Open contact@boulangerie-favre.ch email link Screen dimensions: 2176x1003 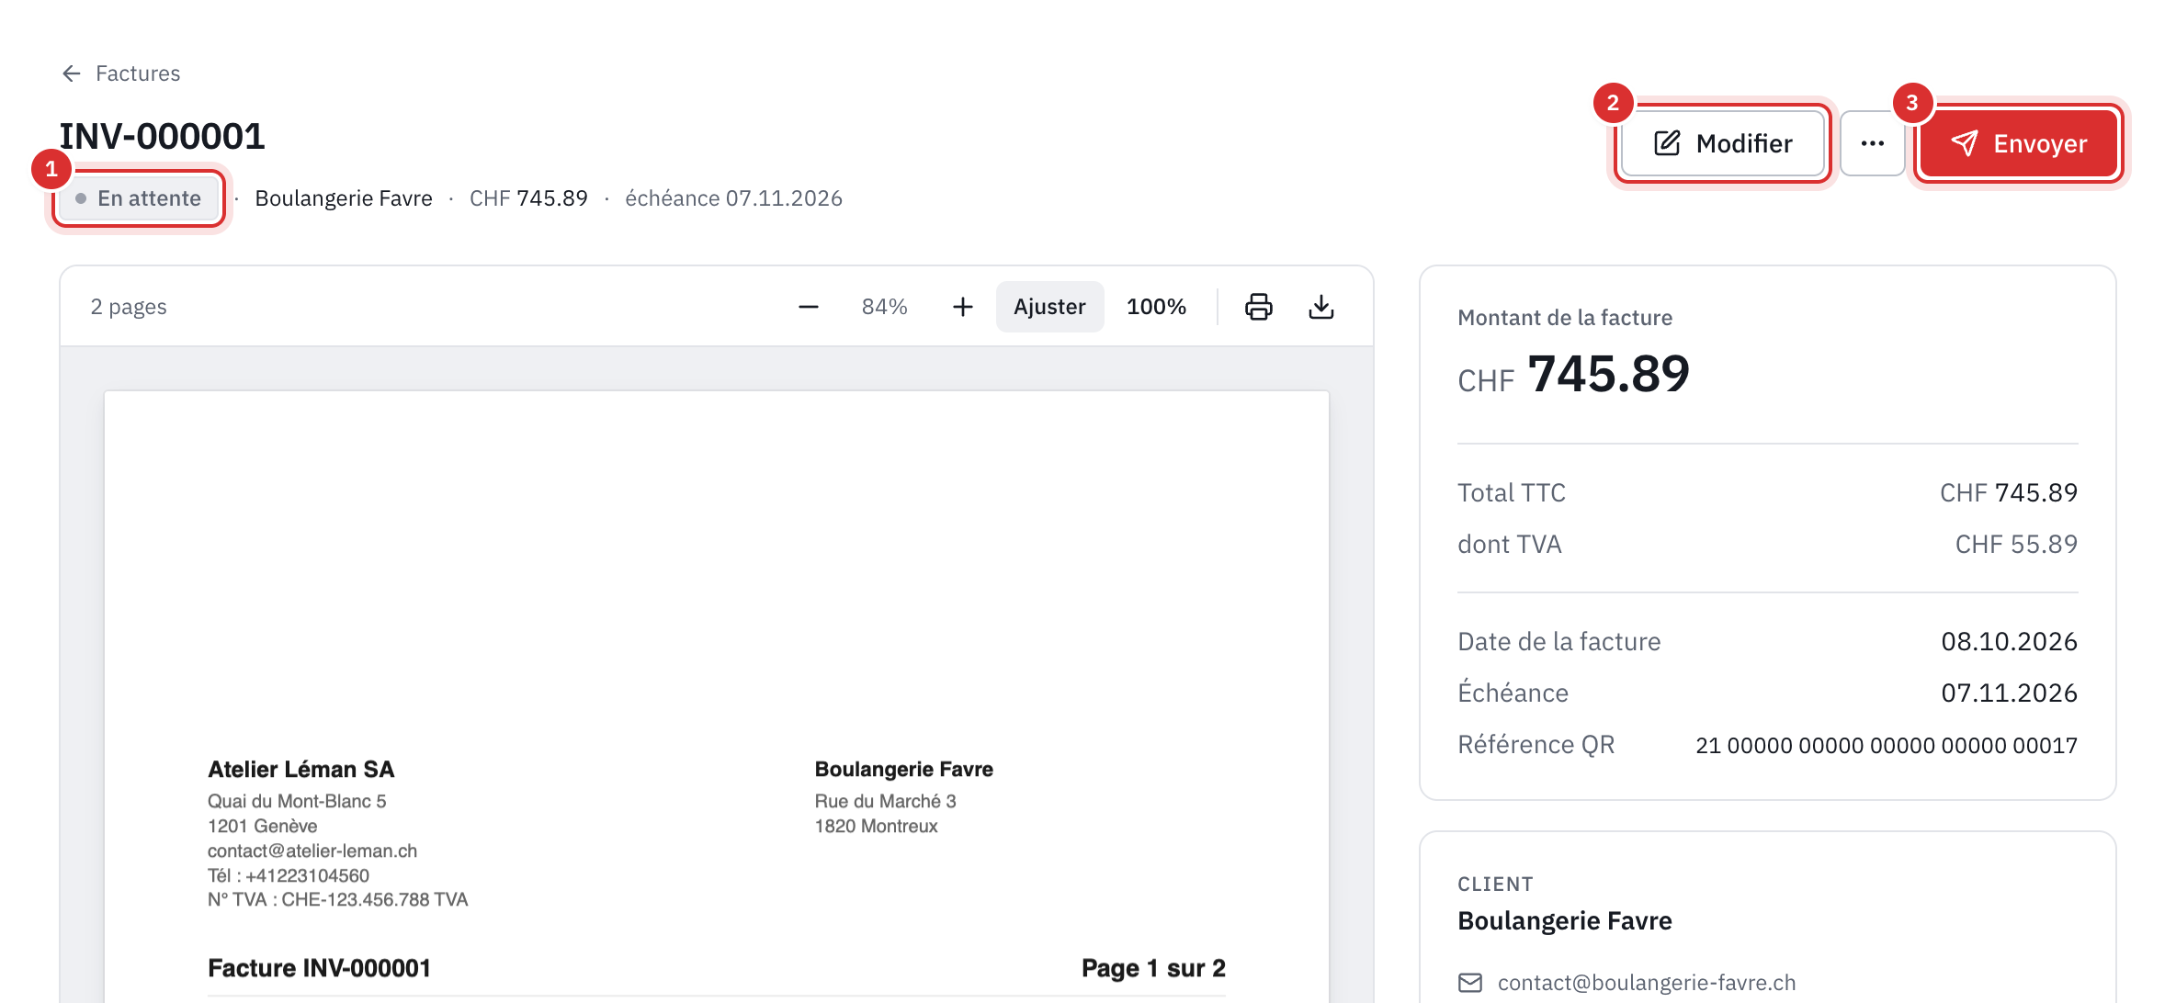tap(1647, 983)
